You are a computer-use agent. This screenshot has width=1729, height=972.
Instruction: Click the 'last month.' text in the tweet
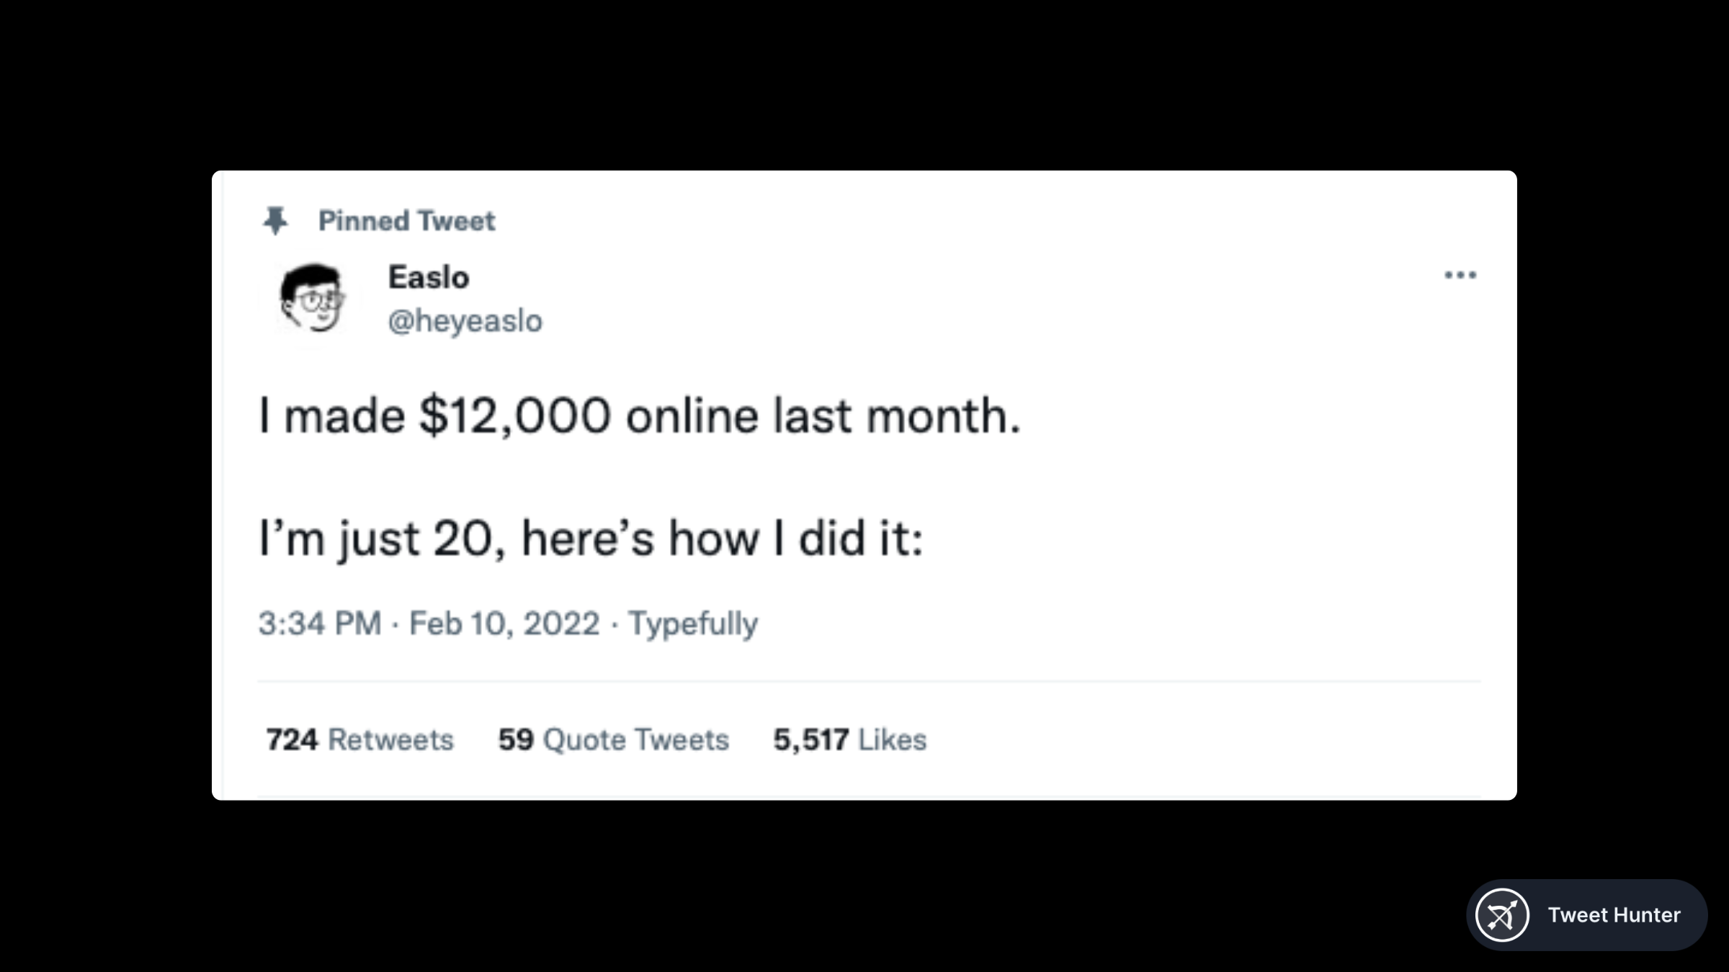[x=897, y=416]
